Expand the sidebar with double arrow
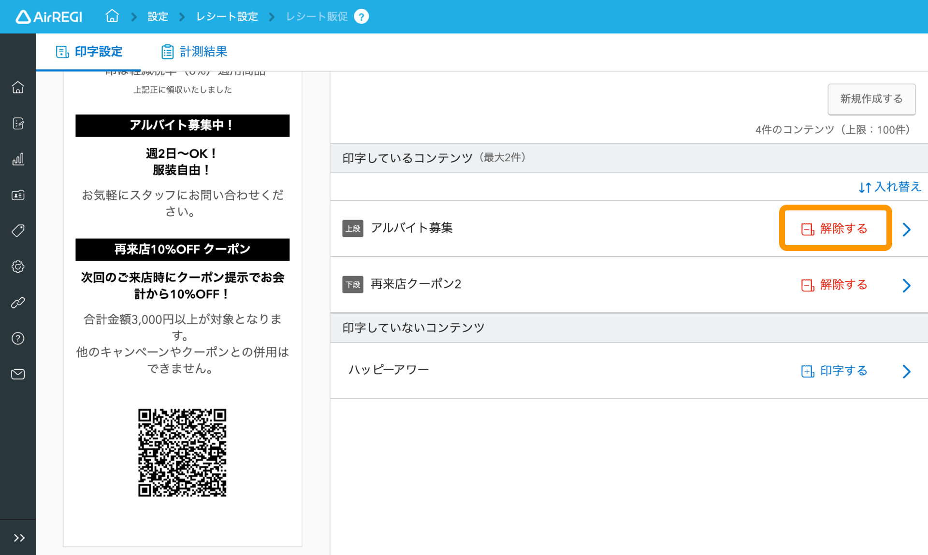Image resolution: width=928 pixels, height=555 pixels. [19, 538]
